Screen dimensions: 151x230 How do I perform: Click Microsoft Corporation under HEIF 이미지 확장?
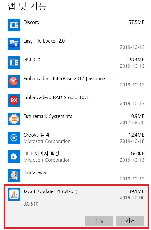[47, 160]
